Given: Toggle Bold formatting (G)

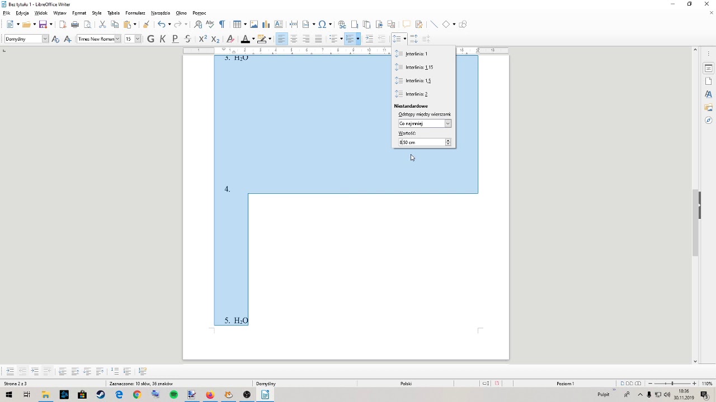Looking at the screenshot, I should (x=150, y=39).
